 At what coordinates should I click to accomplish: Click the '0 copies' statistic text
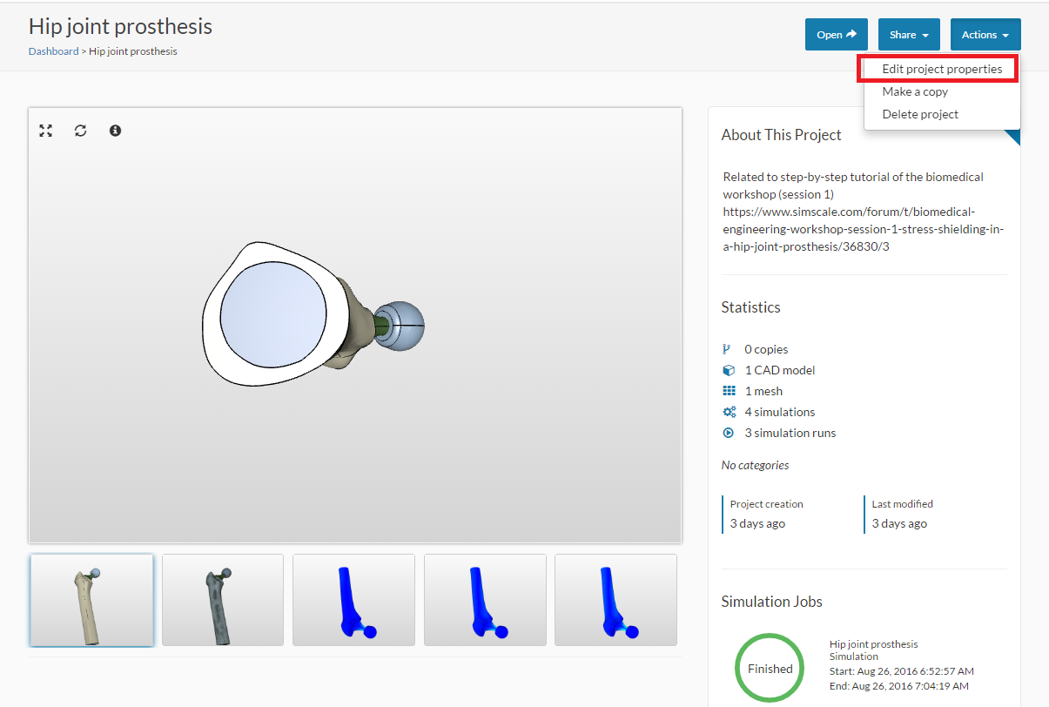[x=766, y=349]
